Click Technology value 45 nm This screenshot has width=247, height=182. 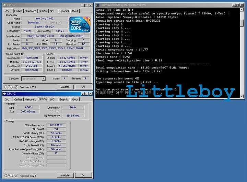27,31
